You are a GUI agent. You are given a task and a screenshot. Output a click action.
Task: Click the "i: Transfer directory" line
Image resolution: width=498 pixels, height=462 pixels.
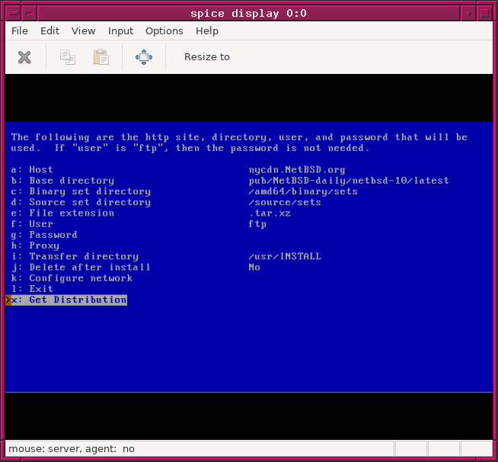(75, 257)
